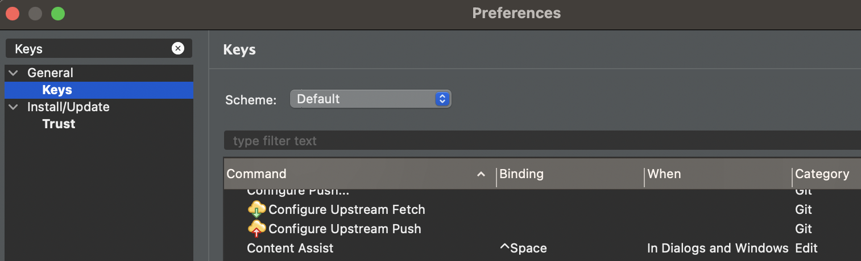Clear the Keys search text
This screenshot has width=861, height=261.
tap(178, 49)
